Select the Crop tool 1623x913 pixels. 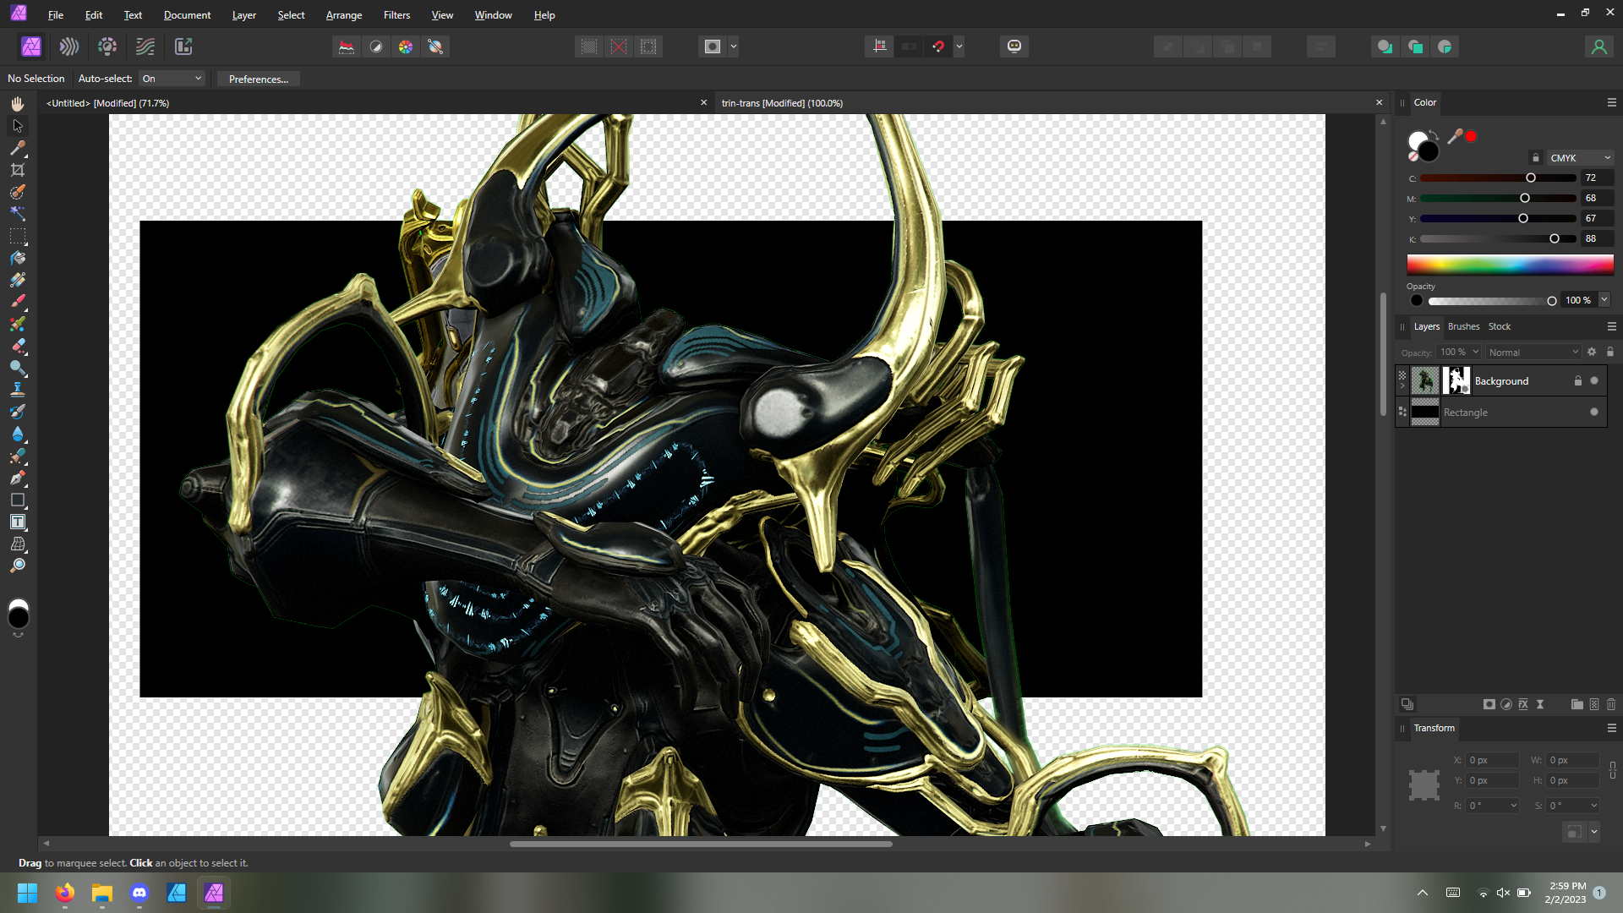18,170
